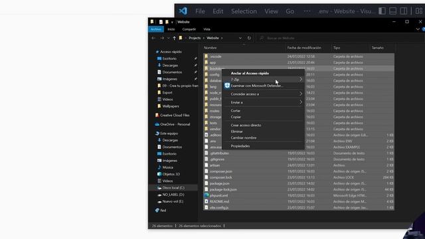Choose Crear acceso directo in the context menu
Viewport: 425px width, 239px height.
coord(263,125)
